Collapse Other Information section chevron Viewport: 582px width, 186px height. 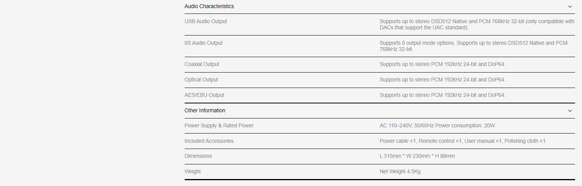coord(570,111)
